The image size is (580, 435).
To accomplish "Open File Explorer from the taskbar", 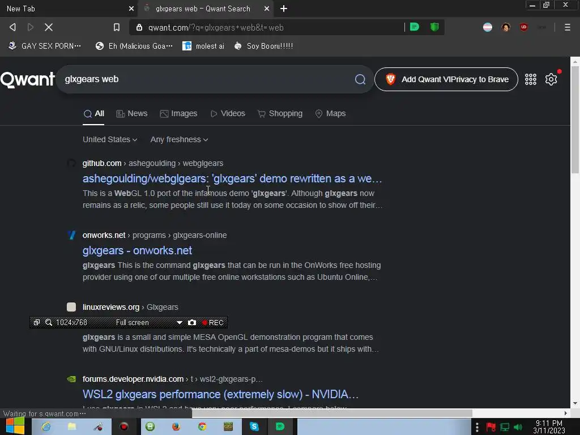I will pyautogui.click(x=72, y=427).
